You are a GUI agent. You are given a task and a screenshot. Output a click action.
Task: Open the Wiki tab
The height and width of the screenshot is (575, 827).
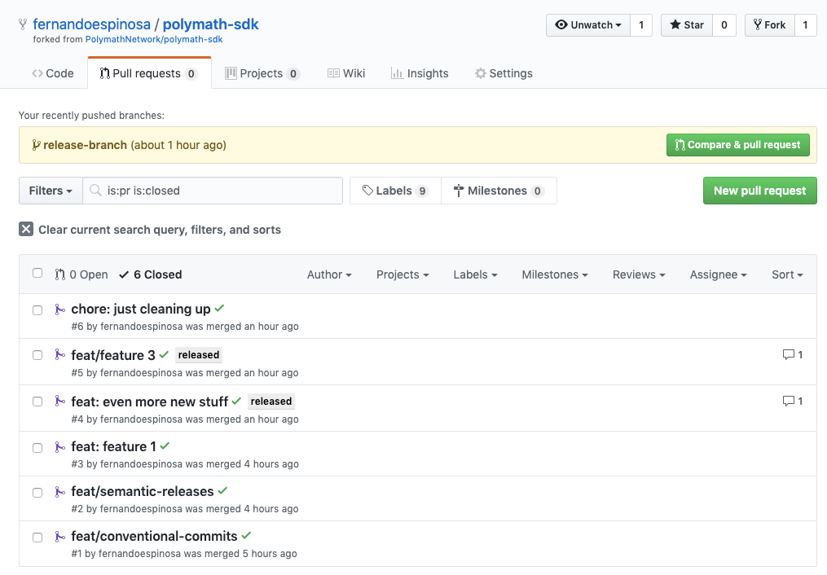tap(346, 73)
